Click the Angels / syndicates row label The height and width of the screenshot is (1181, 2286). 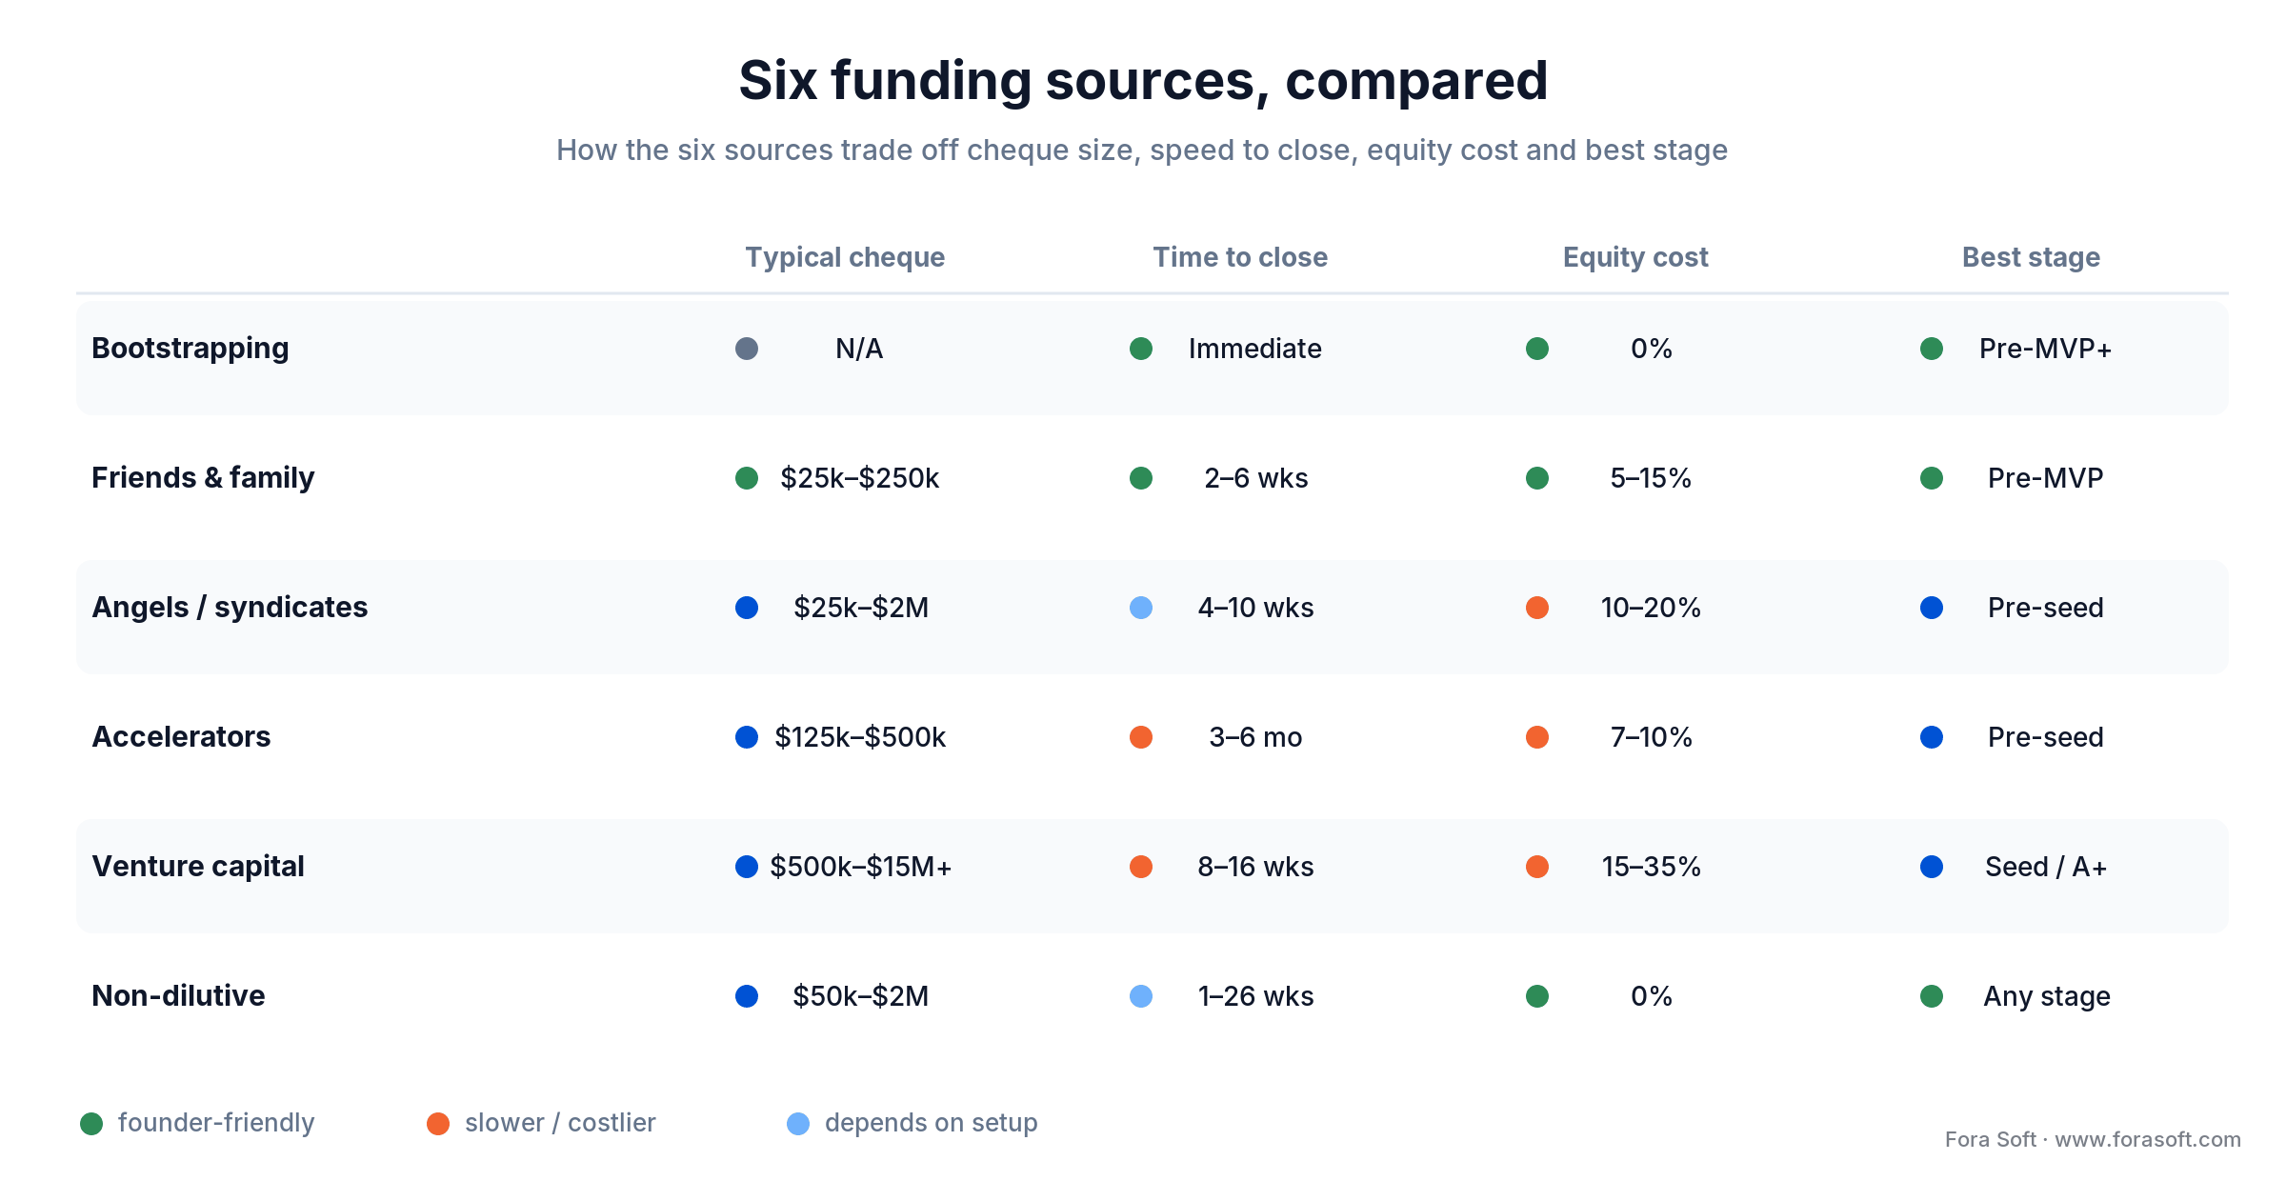click(230, 608)
